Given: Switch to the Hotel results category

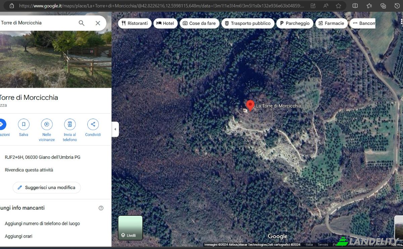Looking at the screenshot, I should [x=165, y=23].
